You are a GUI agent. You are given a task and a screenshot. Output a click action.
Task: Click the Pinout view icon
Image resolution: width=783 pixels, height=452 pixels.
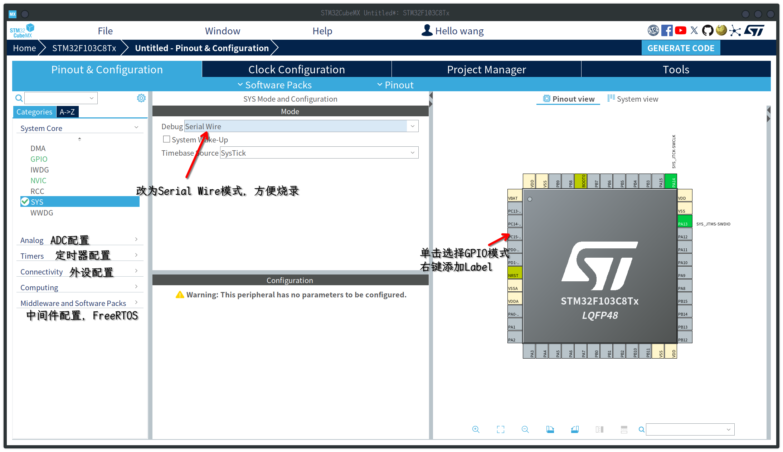(x=546, y=98)
